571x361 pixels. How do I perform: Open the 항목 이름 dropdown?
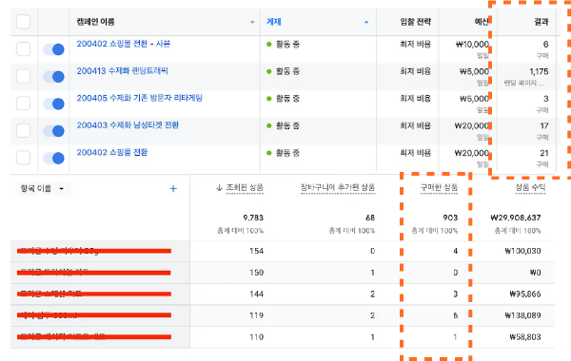coord(43,189)
